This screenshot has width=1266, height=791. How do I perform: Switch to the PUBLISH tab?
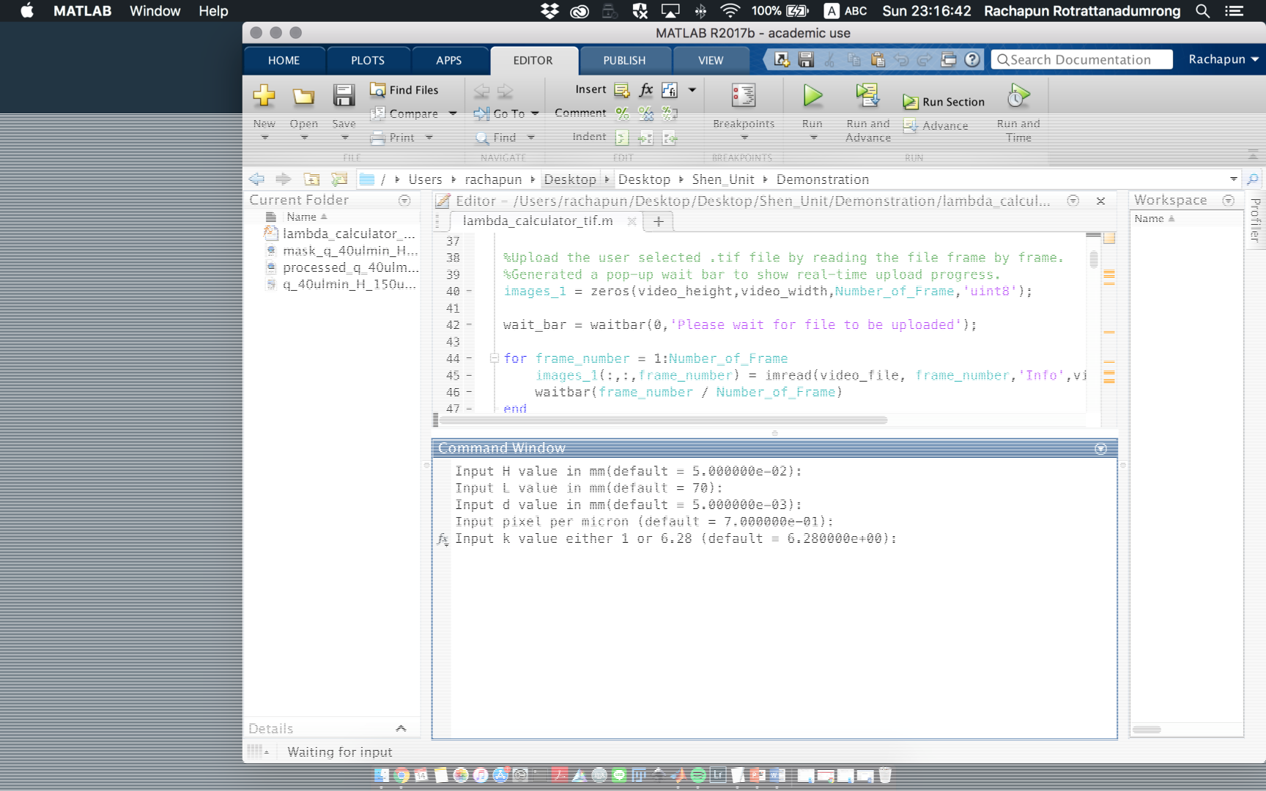(x=624, y=60)
